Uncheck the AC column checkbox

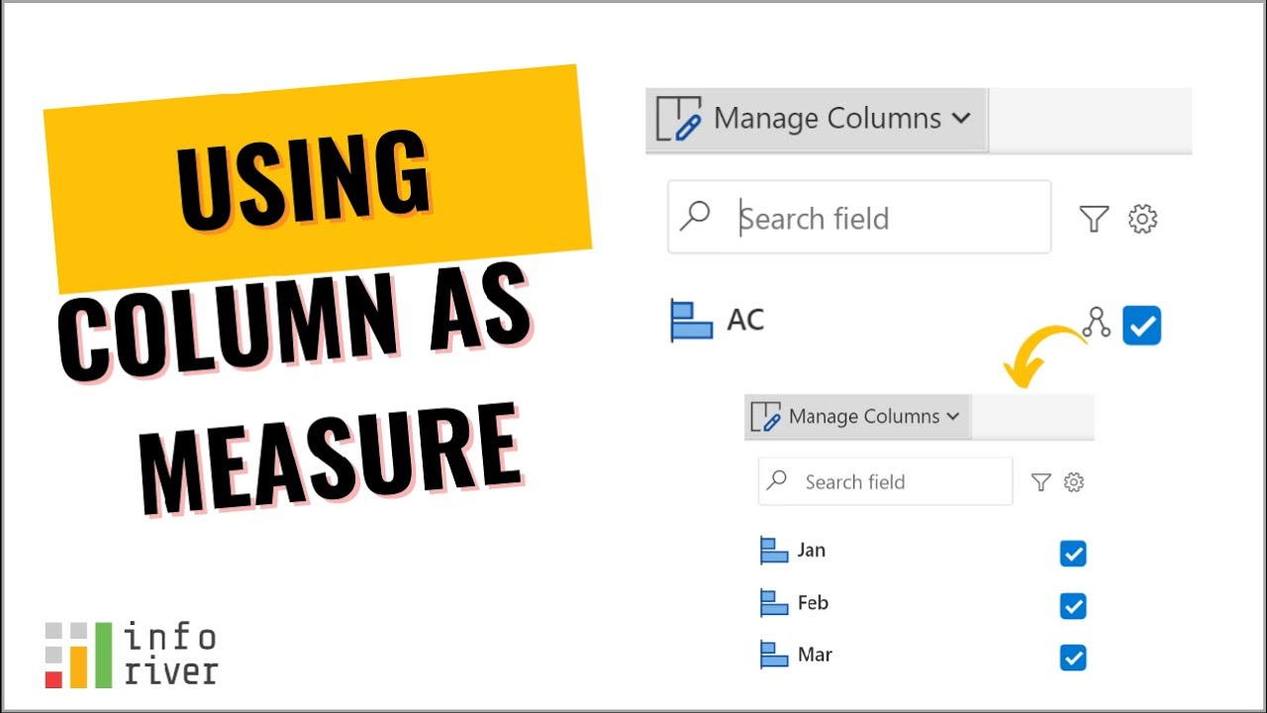1142,325
